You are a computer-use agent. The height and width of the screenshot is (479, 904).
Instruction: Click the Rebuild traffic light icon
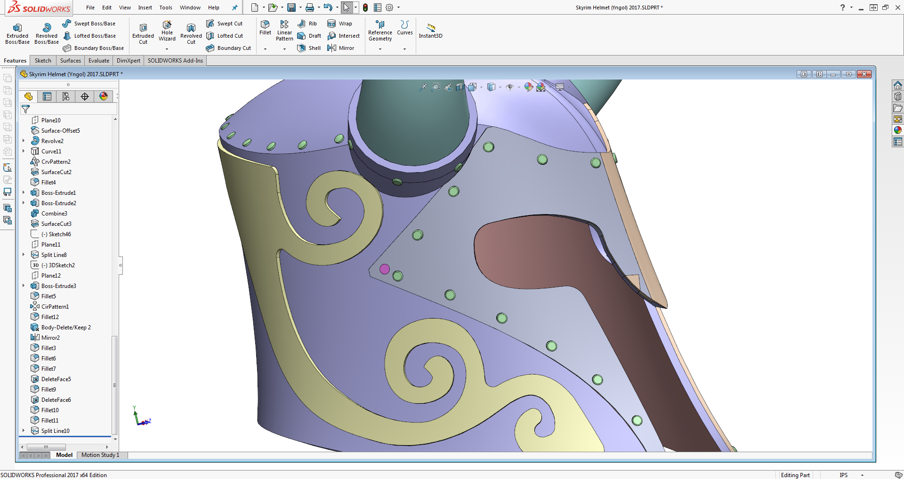365,8
